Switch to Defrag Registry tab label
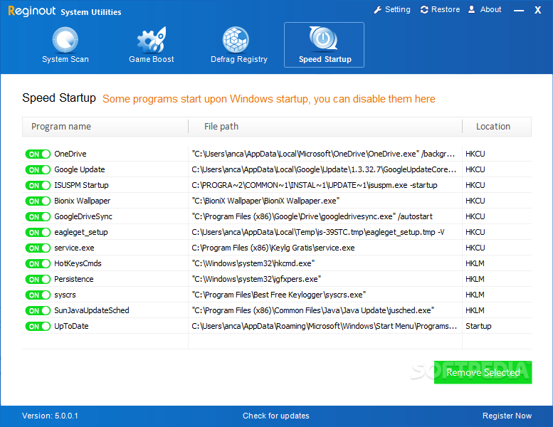Image resolution: width=553 pixels, height=427 pixels. [238, 59]
